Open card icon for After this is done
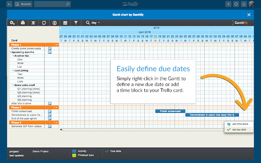Viewport: 261px width, 163px height. [x=50, y=104]
